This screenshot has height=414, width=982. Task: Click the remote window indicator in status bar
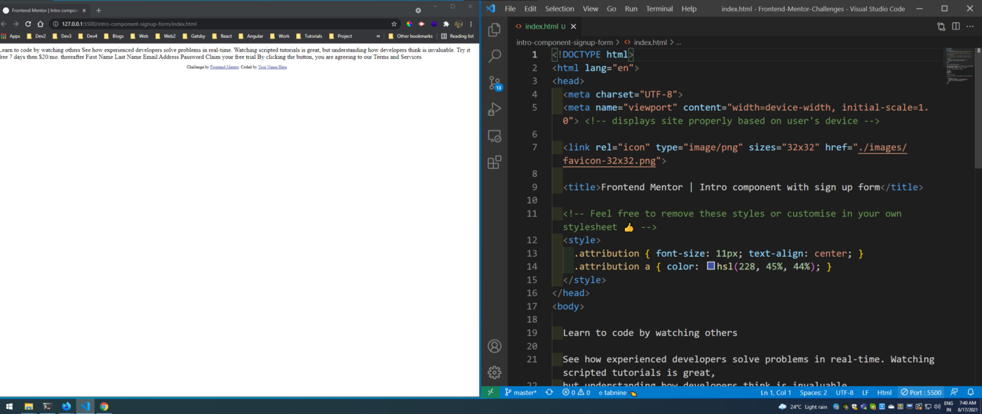(490, 393)
